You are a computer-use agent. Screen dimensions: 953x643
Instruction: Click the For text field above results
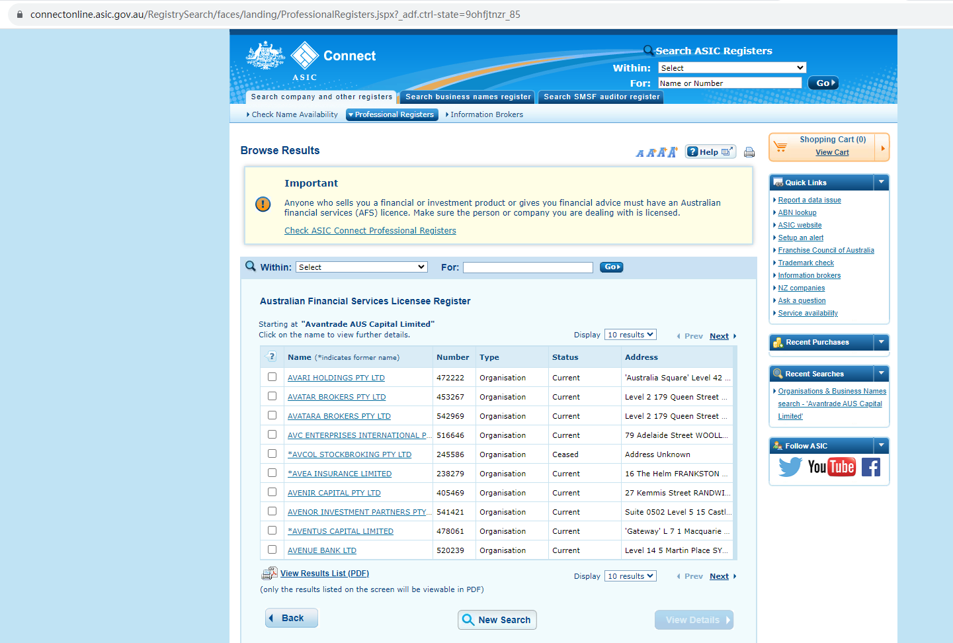point(528,267)
